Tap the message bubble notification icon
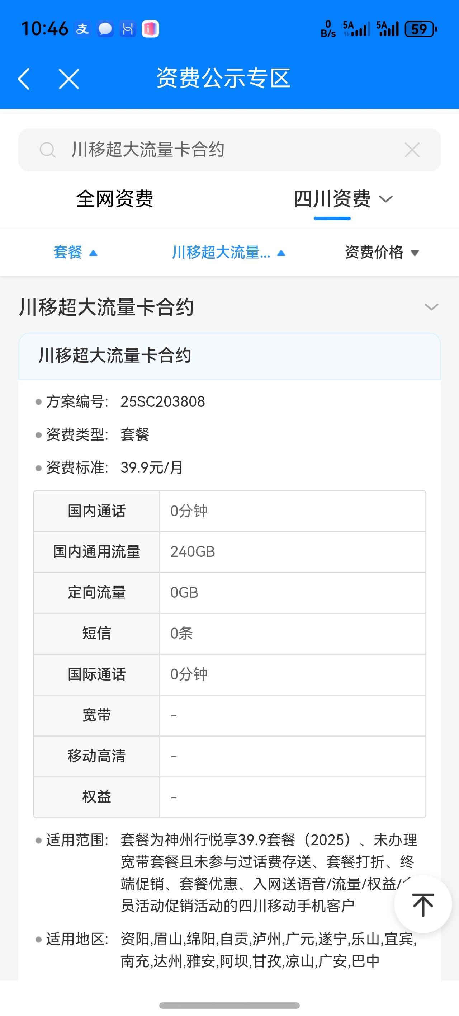459x1016 pixels. [x=105, y=29]
